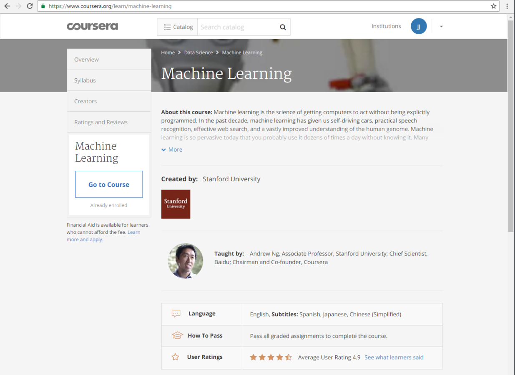
Task: Click the browser forward arrow
Action: tap(18, 6)
